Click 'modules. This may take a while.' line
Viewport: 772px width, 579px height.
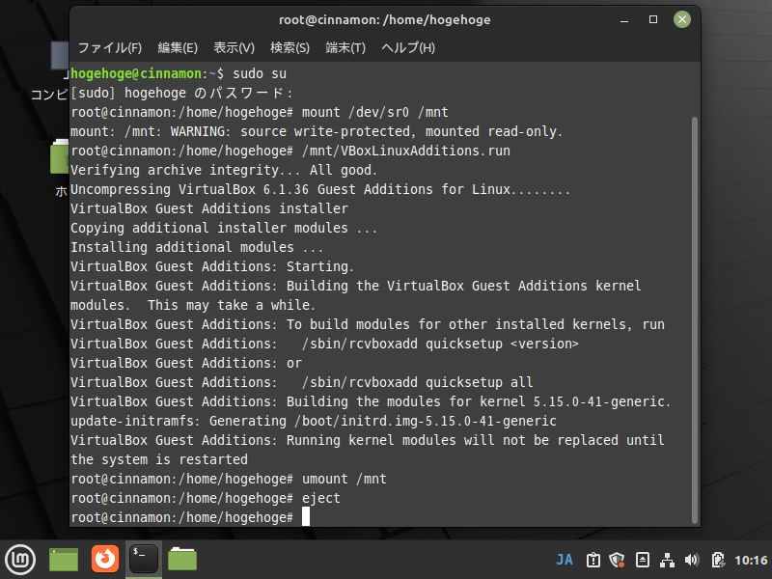[x=193, y=305]
